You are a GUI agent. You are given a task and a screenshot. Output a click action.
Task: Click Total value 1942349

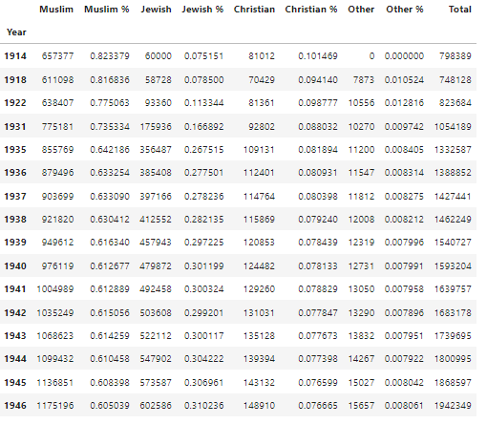click(x=453, y=406)
